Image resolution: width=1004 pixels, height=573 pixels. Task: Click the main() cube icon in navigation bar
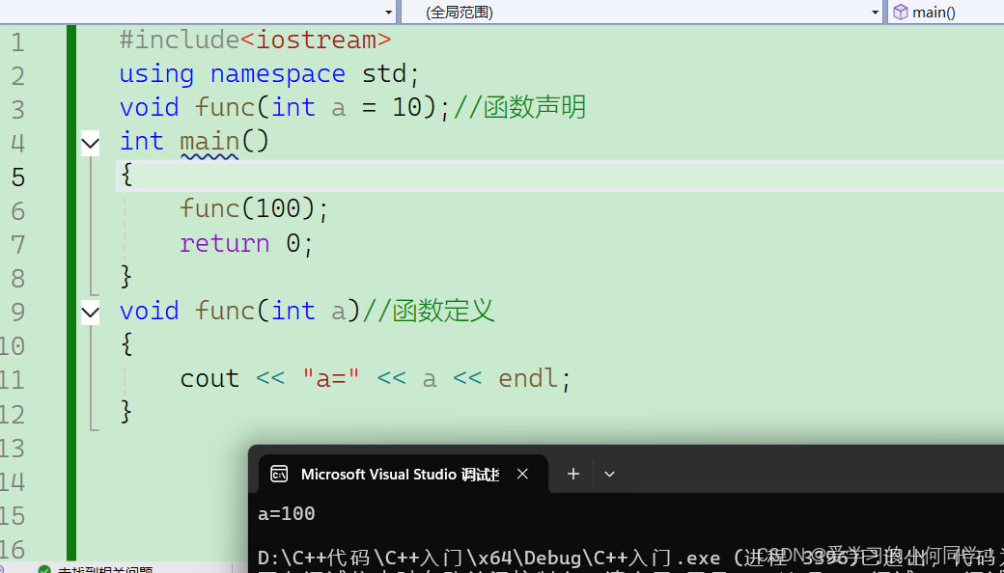click(901, 13)
